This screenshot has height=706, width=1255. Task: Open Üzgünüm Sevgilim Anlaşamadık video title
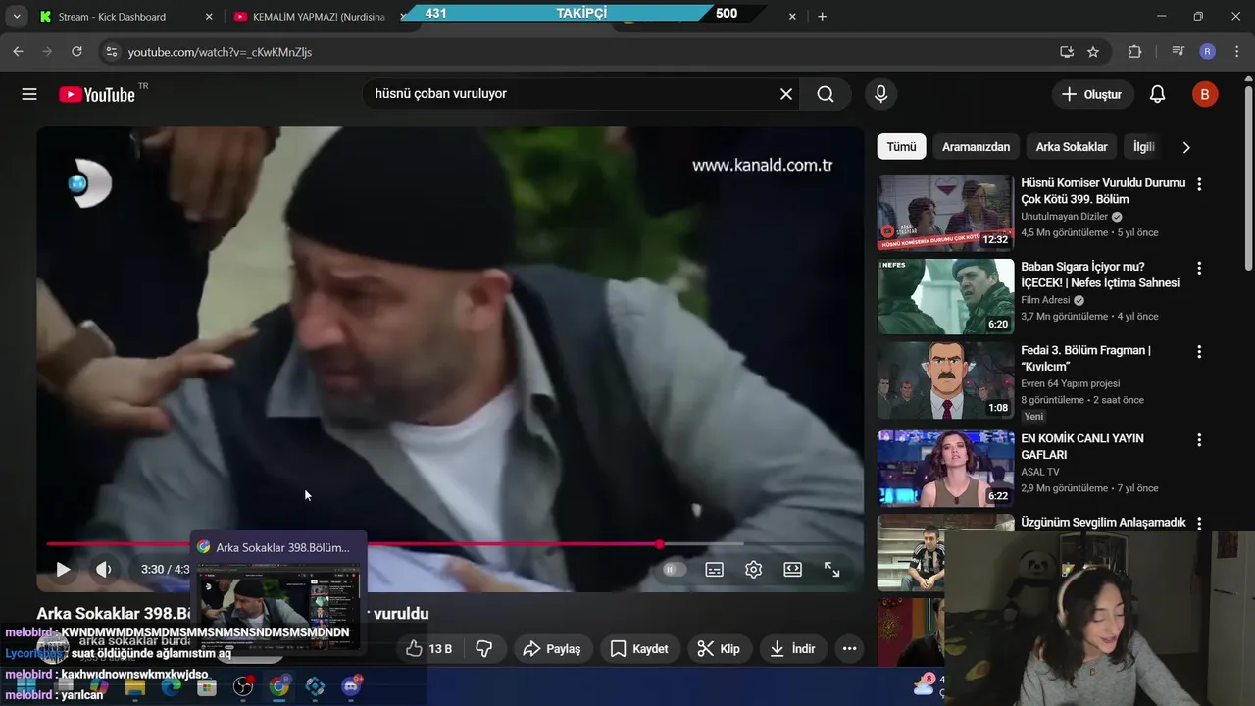pyautogui.click(x=1103, y=522)
